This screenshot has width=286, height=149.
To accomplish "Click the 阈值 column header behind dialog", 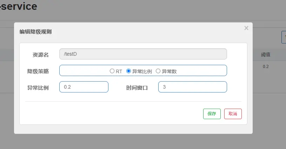I will tap(266, 54).
